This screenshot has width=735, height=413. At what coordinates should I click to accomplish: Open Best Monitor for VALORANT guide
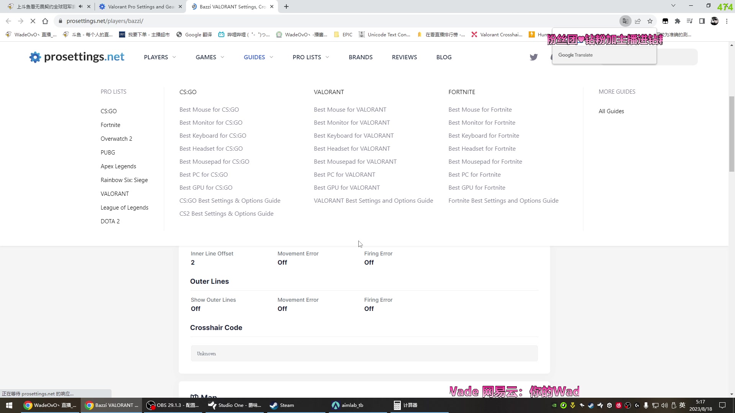[352, 123]
